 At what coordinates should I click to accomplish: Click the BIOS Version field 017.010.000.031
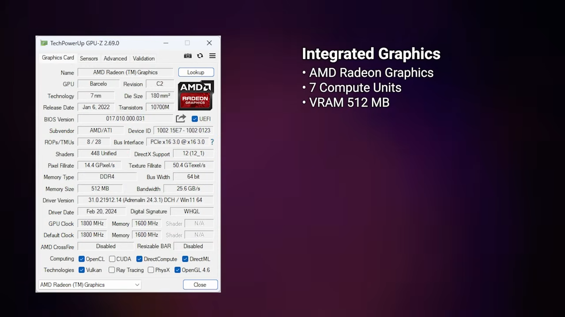[x=125, y=118]
